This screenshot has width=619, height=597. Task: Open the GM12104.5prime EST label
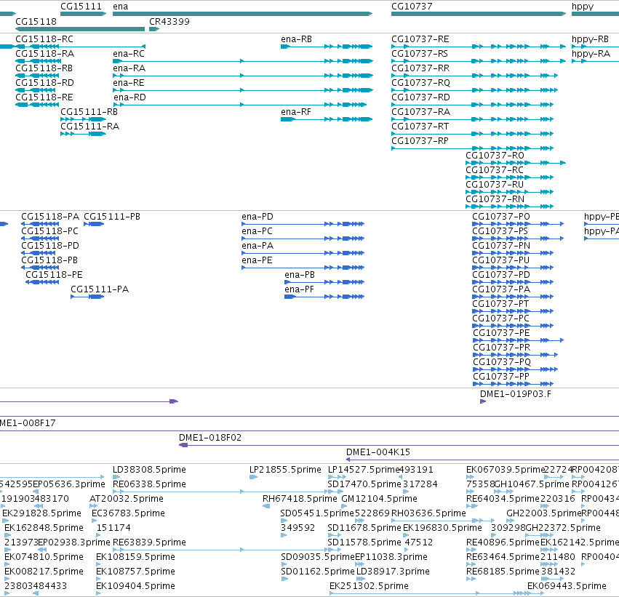(x=380, y=499)
